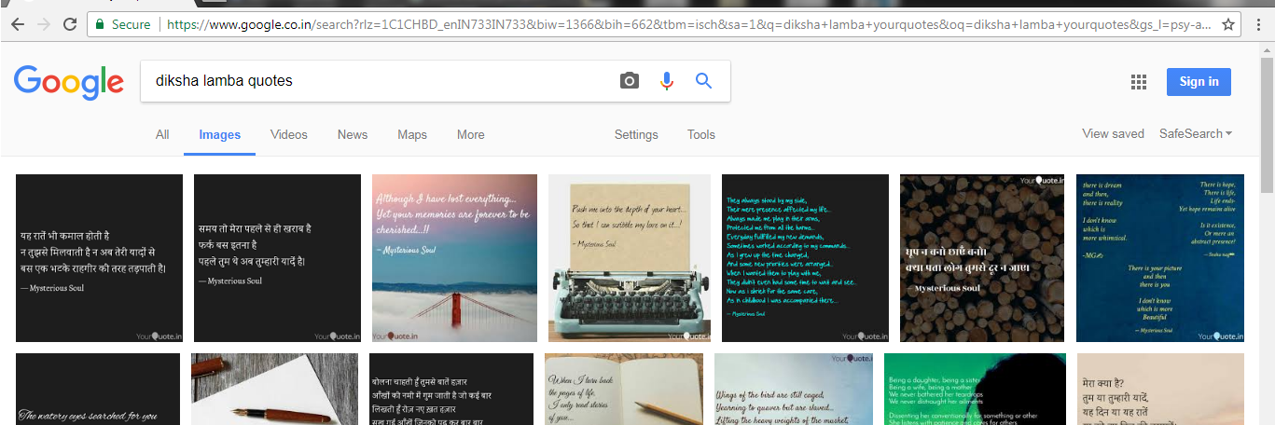Select the Images tab
Image resolution: width=1275 pixels, height=425 pixels.
point(220,135)
